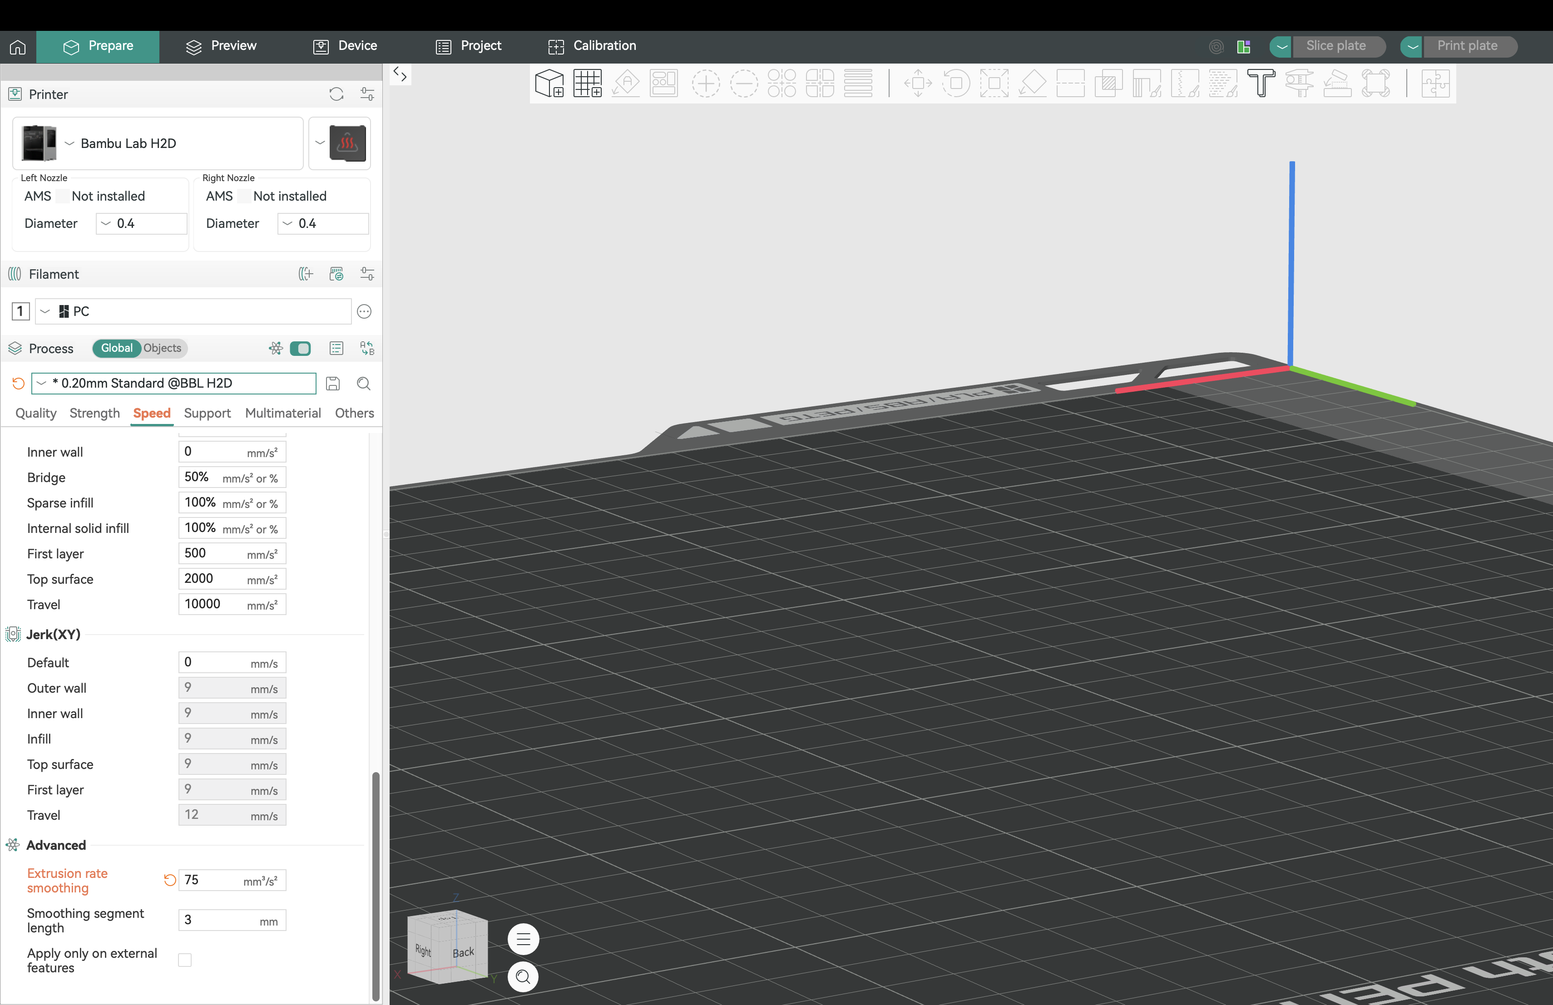Click the home icon
The height and width of the screenshot is (1005, 1553).
[x=18, y=47]
